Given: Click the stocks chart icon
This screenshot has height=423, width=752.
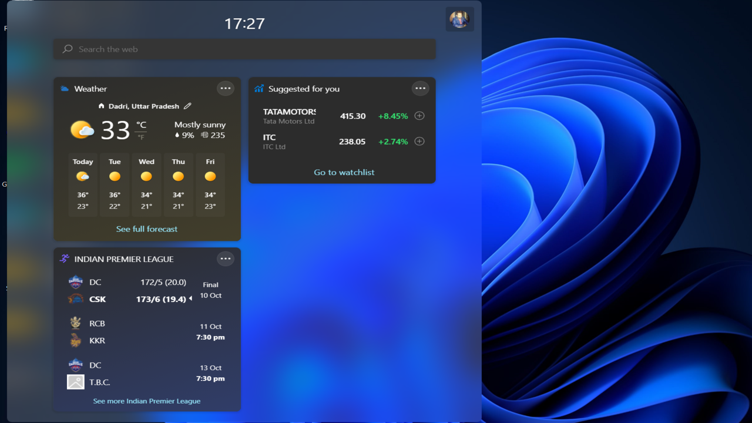Looking at the screenshot, I should coord(259,89).
